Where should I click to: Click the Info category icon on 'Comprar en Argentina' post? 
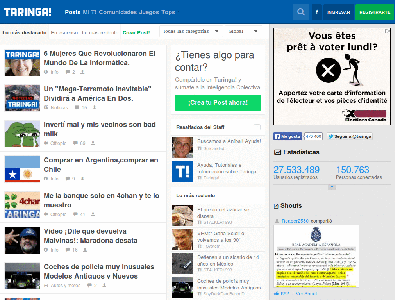coord(46,179)
